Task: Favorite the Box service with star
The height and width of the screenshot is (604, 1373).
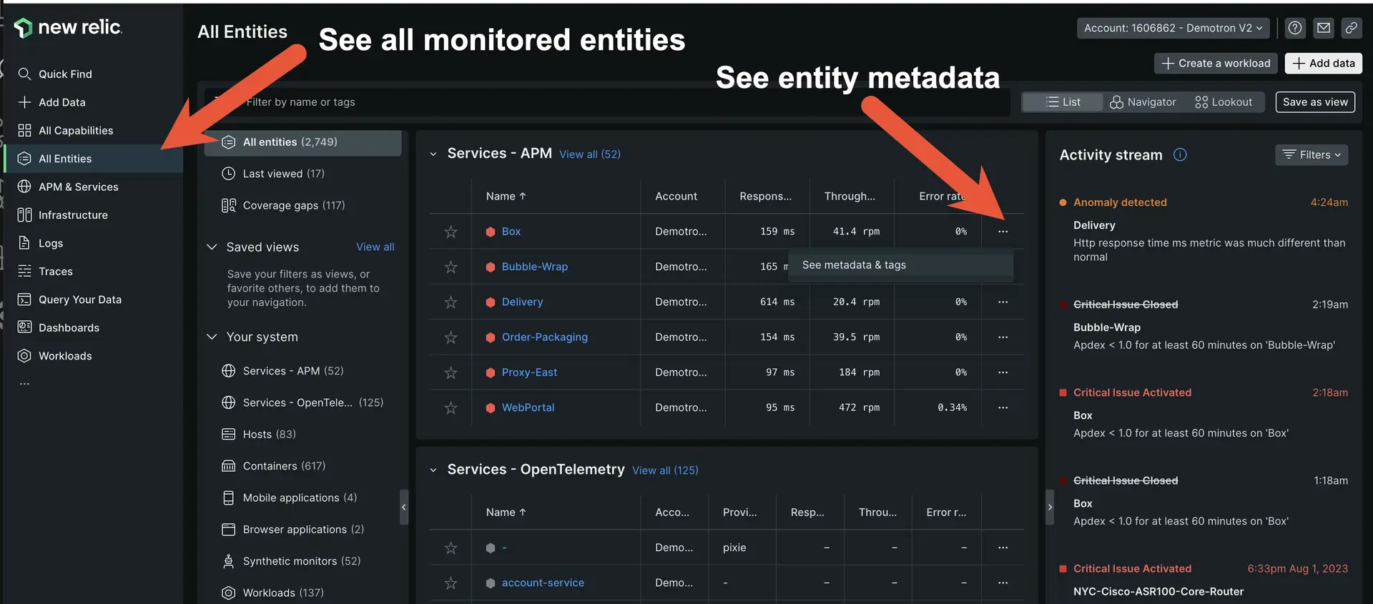Action: tap(451, 232)
